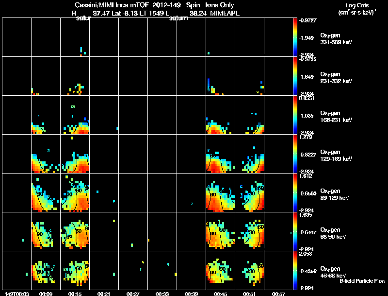Click the color bar of the 168-231 keV row
Image resolution: width=388 pixels, height=296 pixels.
pos(295,115)
